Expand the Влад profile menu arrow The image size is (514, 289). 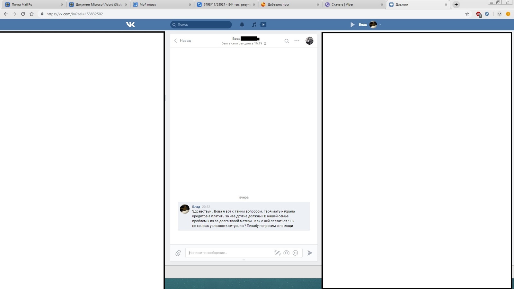point(380,25)
